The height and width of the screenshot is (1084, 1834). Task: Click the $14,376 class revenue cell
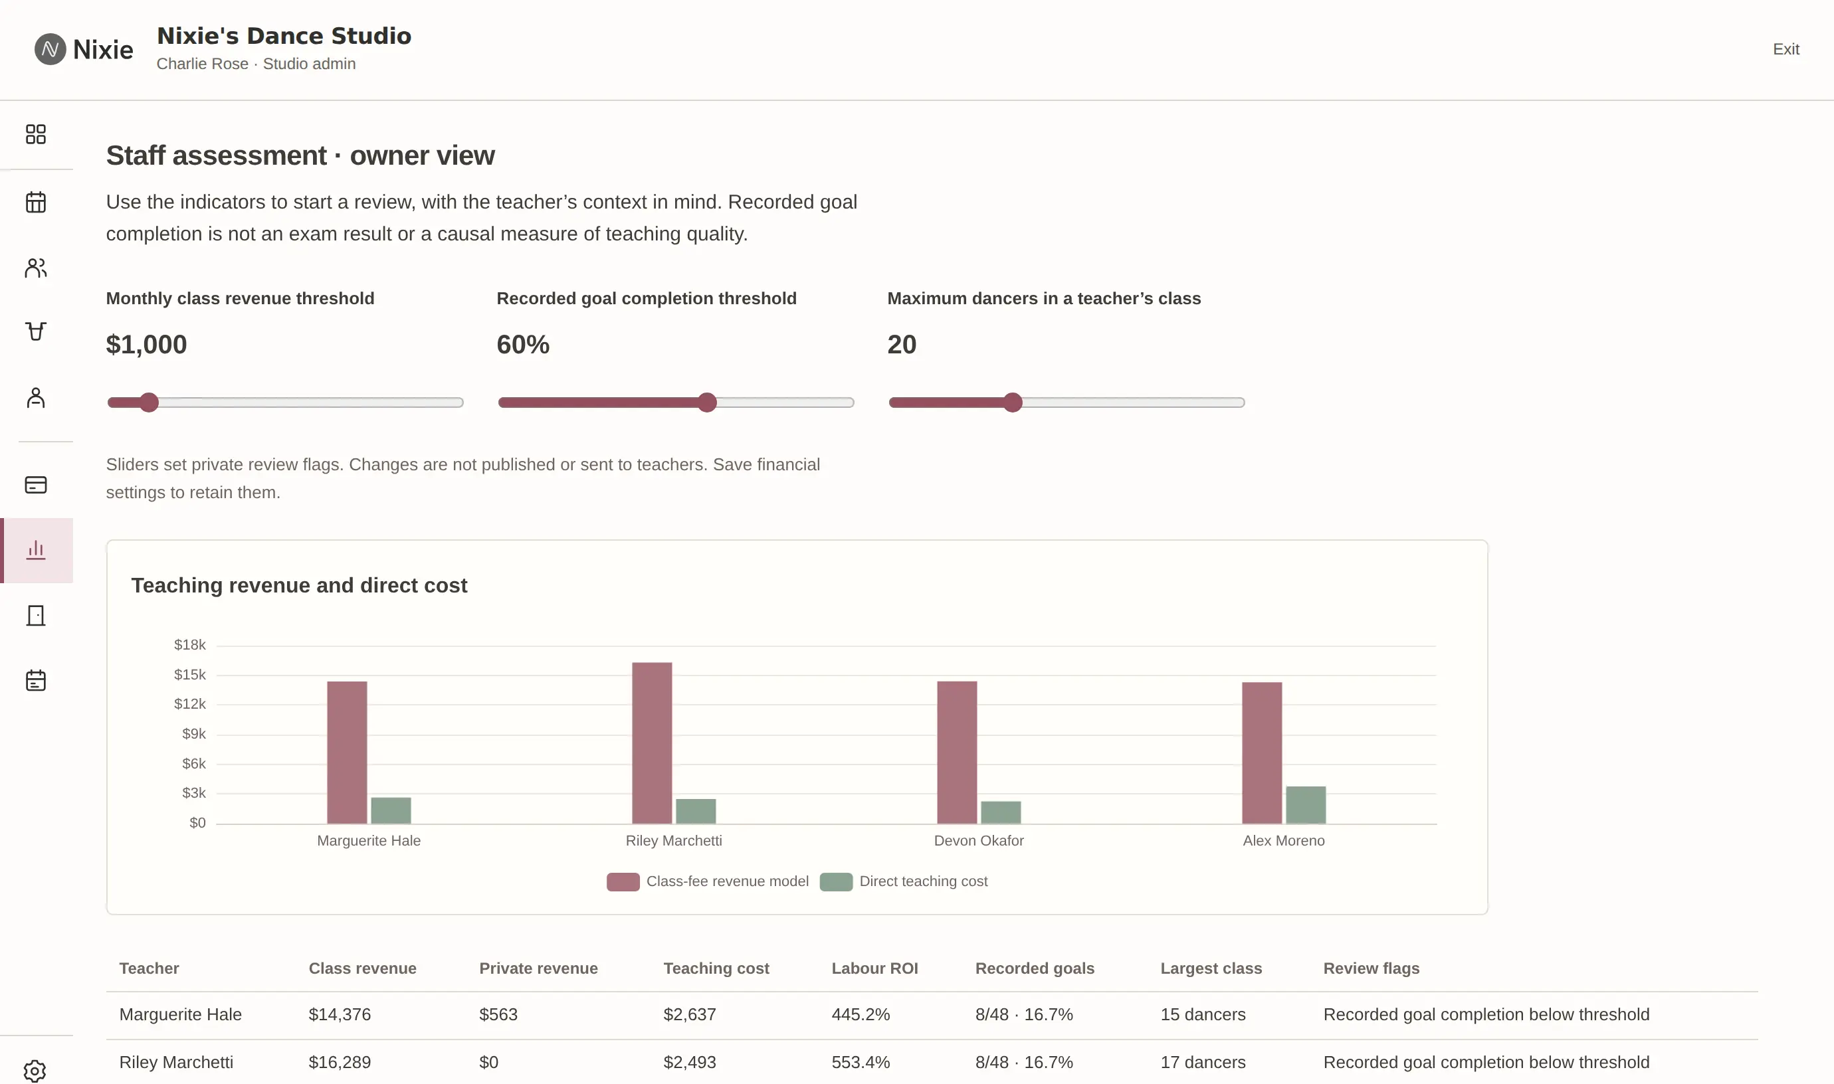pyautogui.click(x=340, y=1015)
